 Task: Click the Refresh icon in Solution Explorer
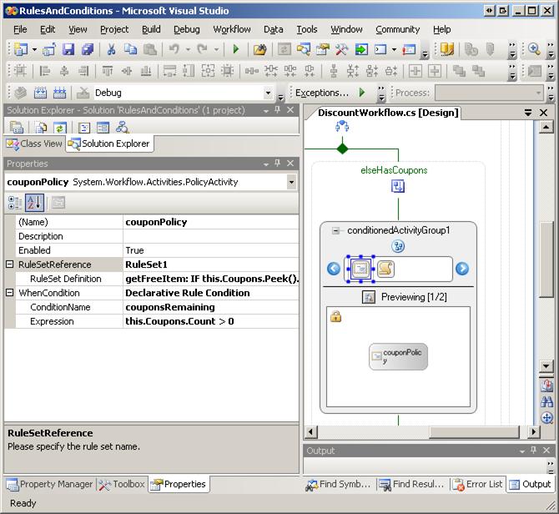coord(59,128)
